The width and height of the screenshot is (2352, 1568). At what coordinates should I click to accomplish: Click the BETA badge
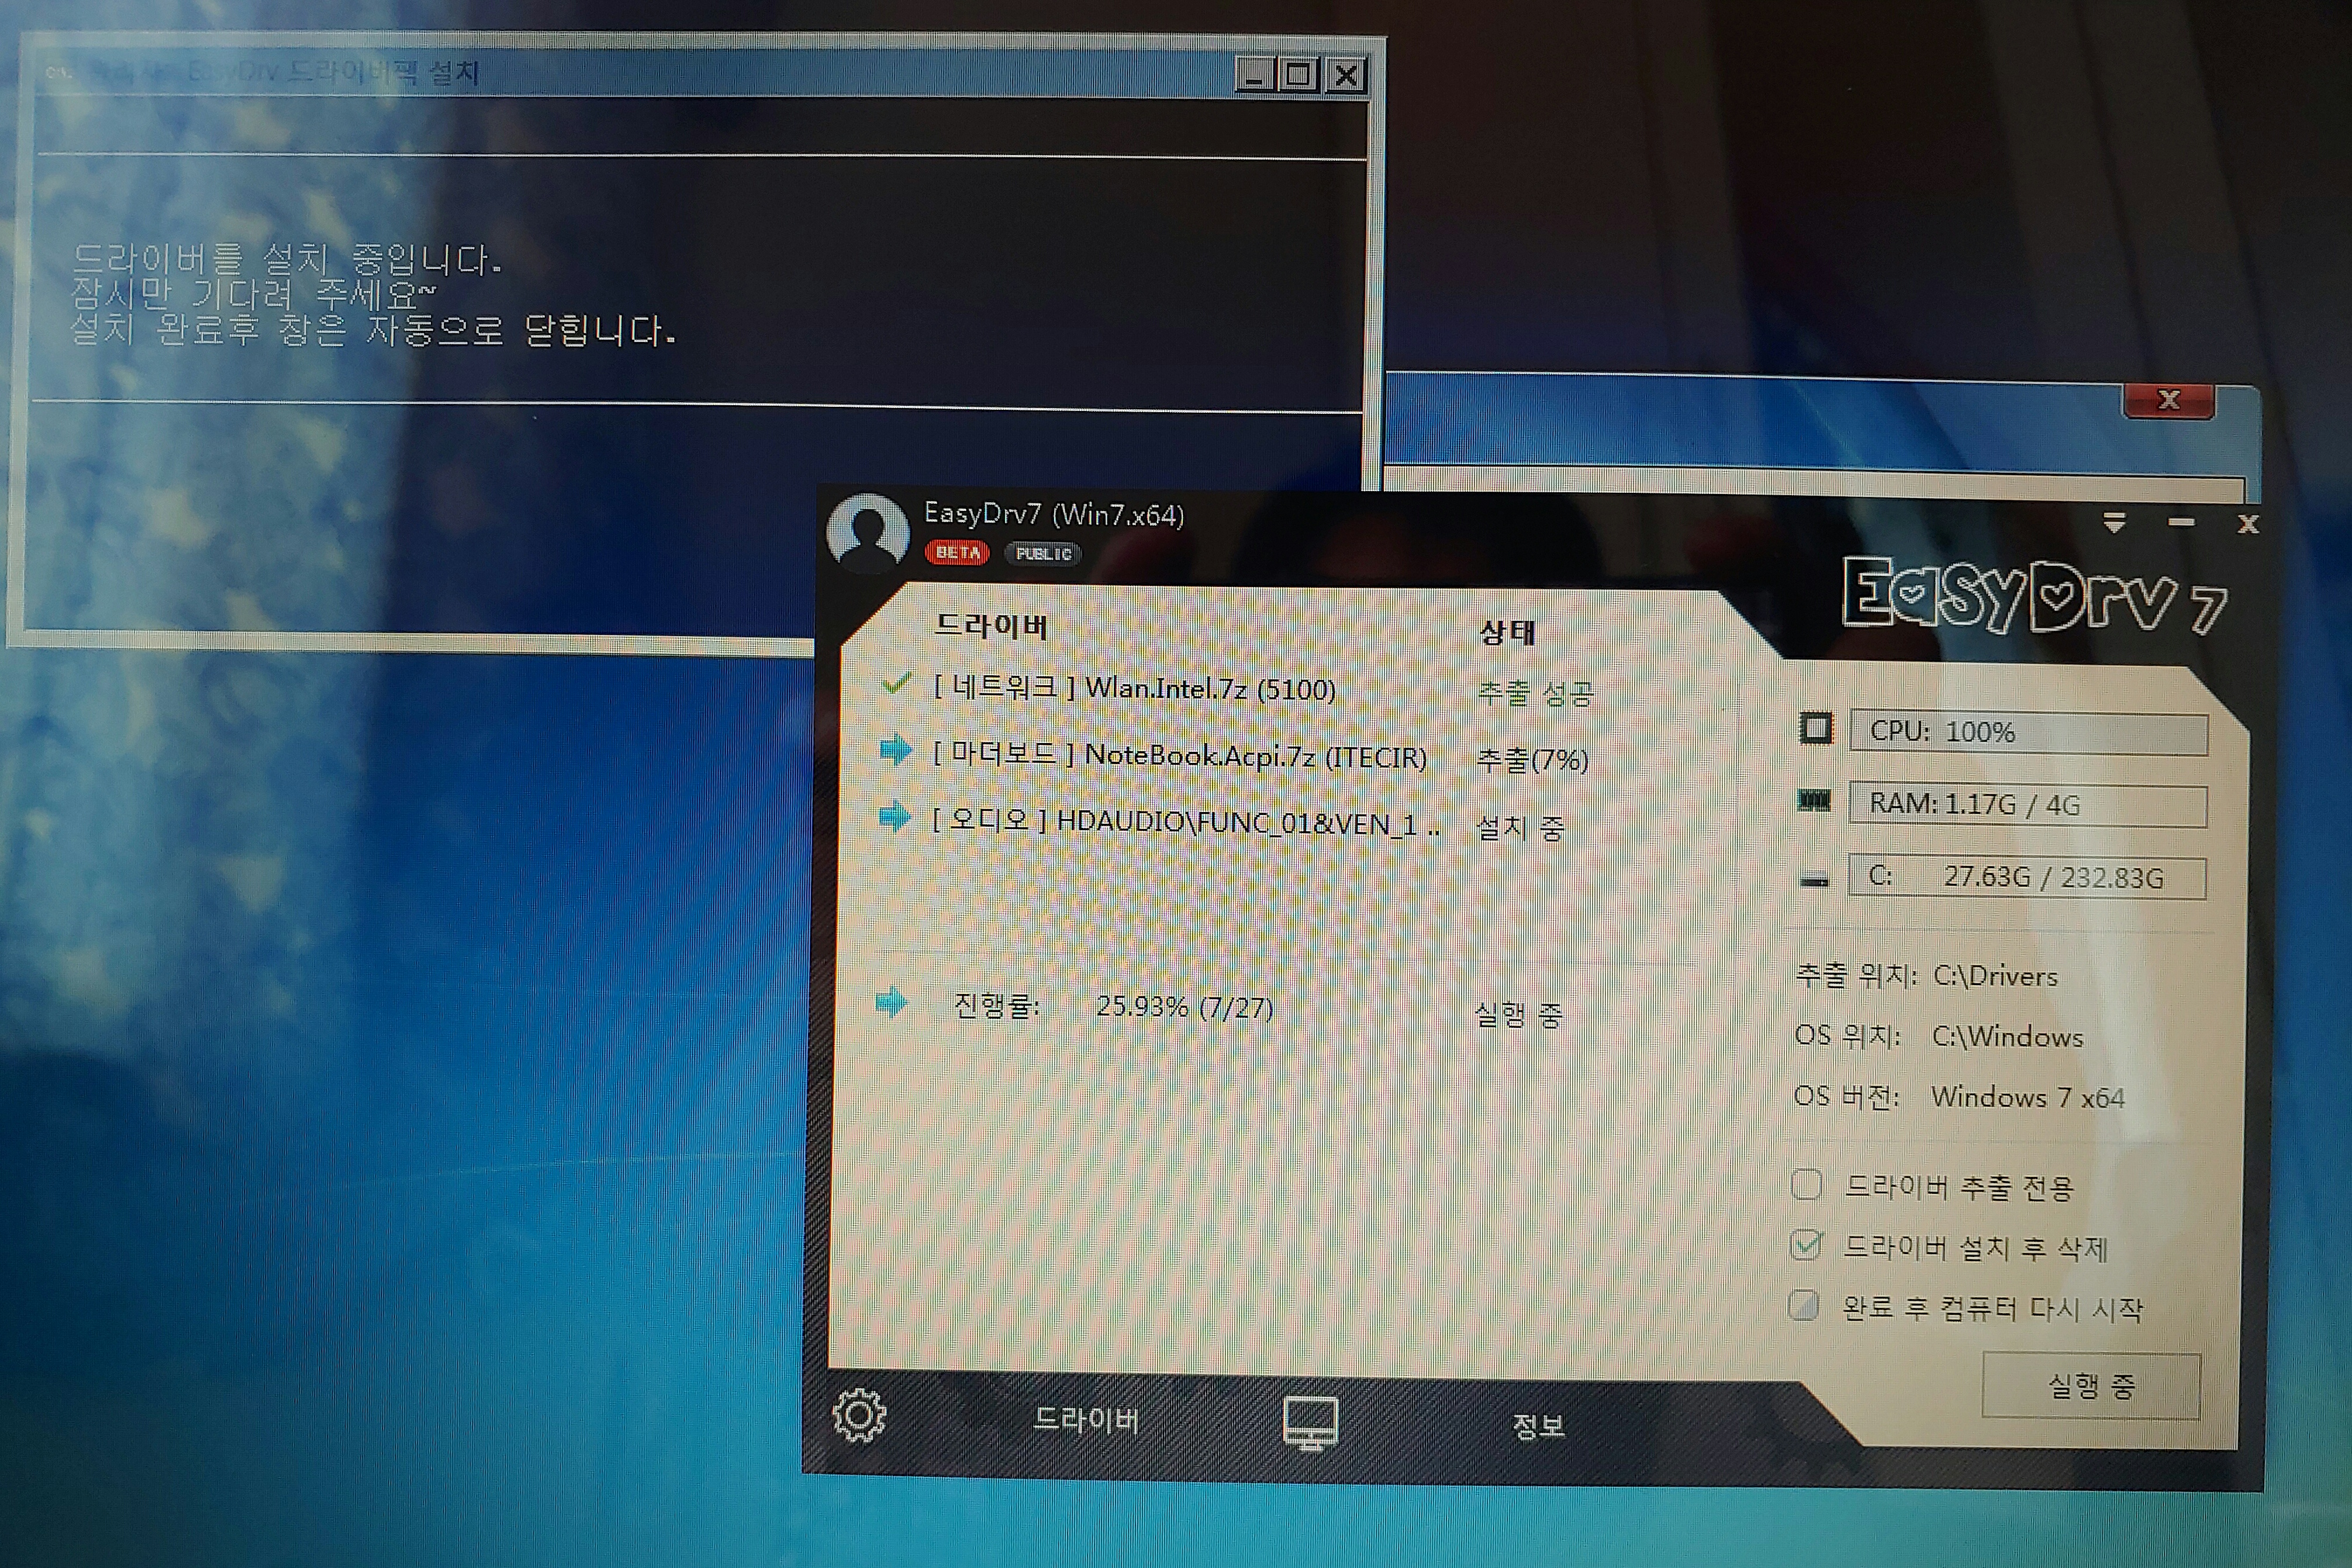tap(957, 552)
